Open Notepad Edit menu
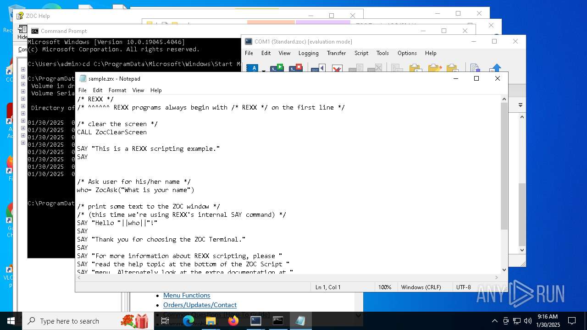The width and height of the screenshot is (587, 330). pos(98,90)
